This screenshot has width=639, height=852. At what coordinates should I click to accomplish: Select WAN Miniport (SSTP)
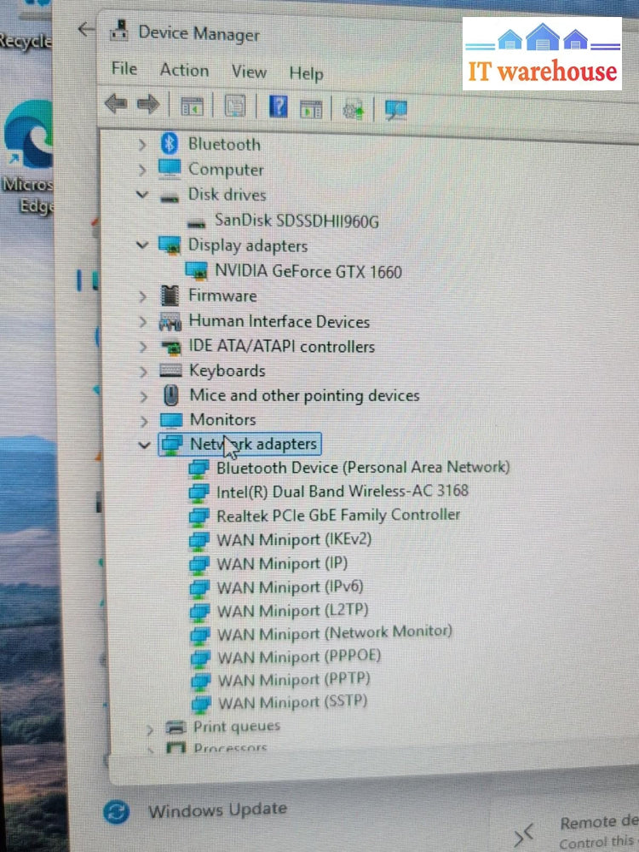tap(292, 703)
